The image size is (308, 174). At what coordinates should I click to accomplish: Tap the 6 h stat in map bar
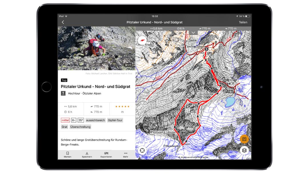(181, 29)
